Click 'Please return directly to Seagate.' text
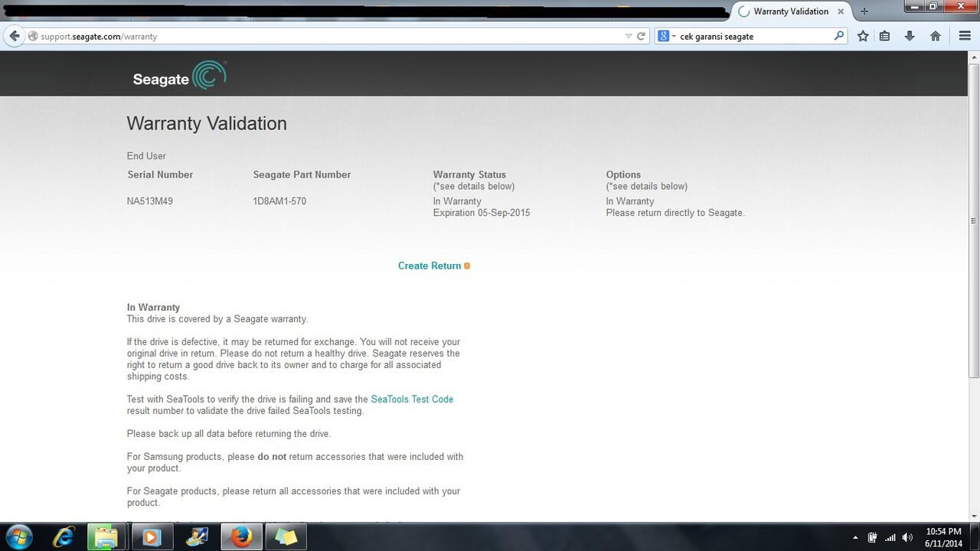 coord(675,213)
